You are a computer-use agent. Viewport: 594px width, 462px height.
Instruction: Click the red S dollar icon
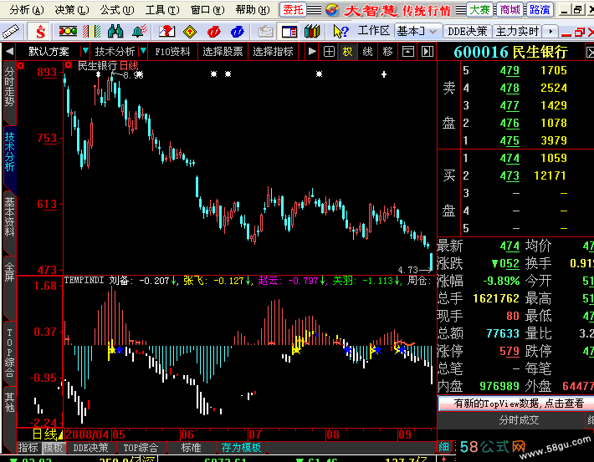point(40,32)
